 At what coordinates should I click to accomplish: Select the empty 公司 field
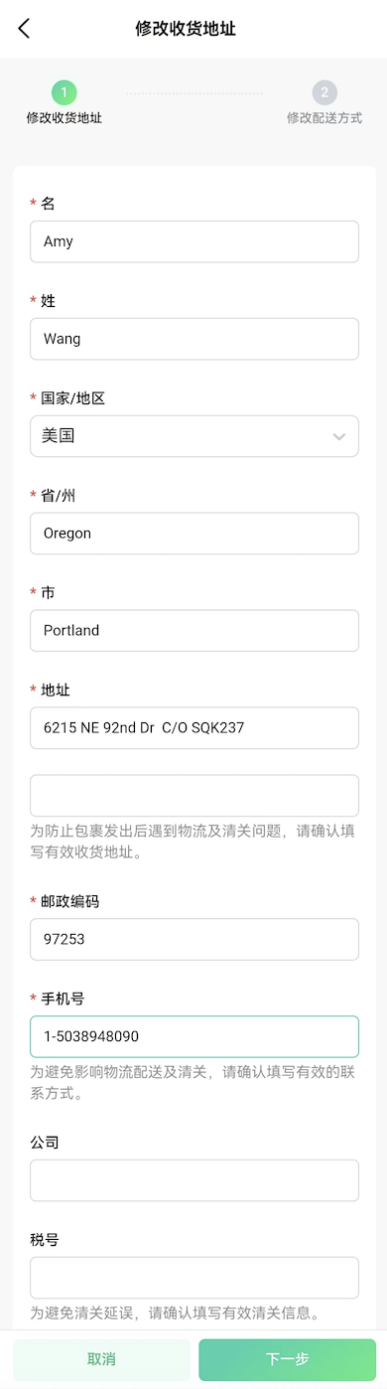[194, 1180]
